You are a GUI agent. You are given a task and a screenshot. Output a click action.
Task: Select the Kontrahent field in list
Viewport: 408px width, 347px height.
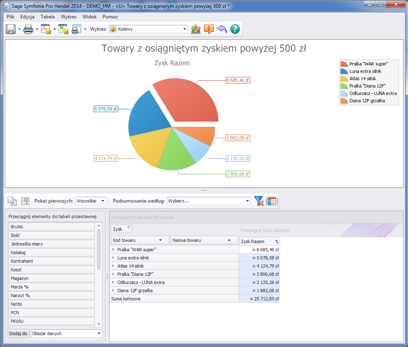52,261
